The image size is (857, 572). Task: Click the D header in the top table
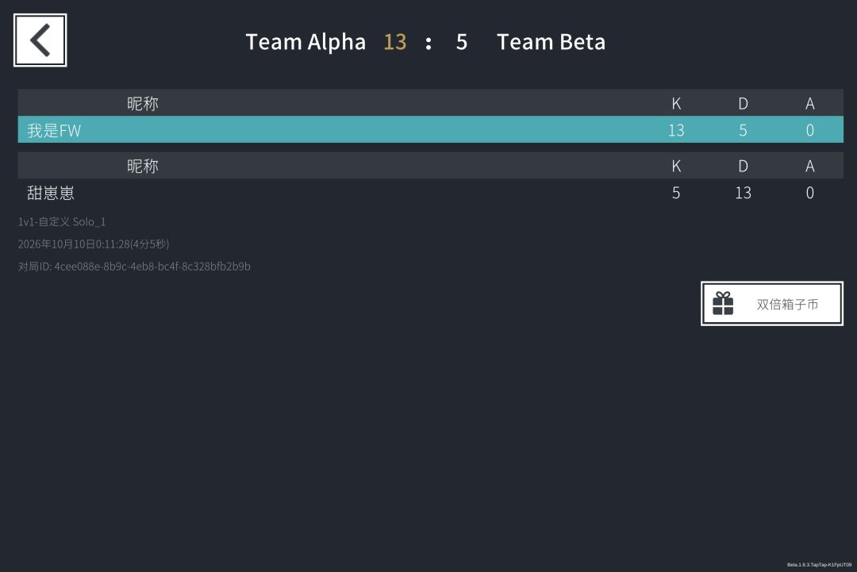[x=743, y=103]
